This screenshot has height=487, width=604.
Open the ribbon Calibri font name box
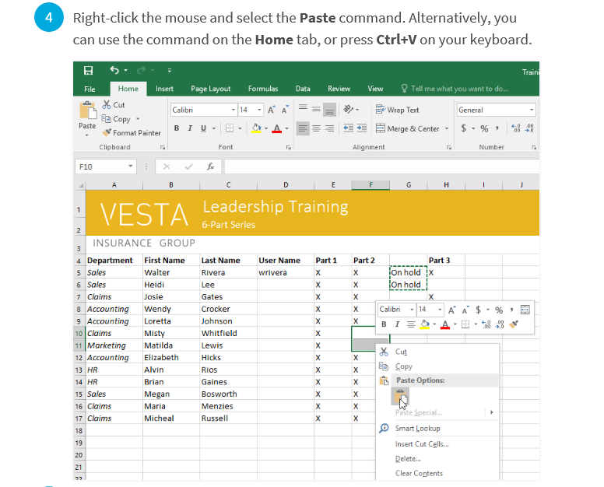pyautogui.click(x=203, y=110)
